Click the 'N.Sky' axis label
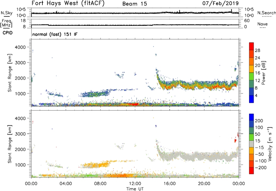 (7, 13)
